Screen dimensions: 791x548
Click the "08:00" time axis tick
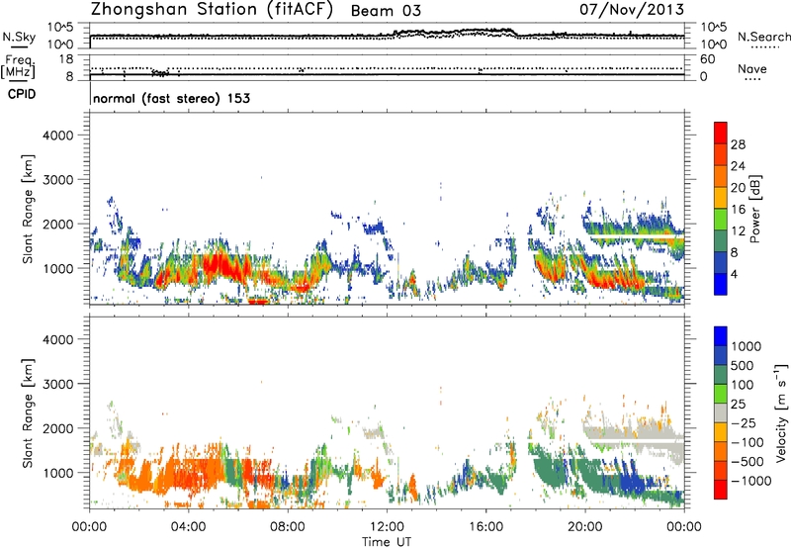288,527
